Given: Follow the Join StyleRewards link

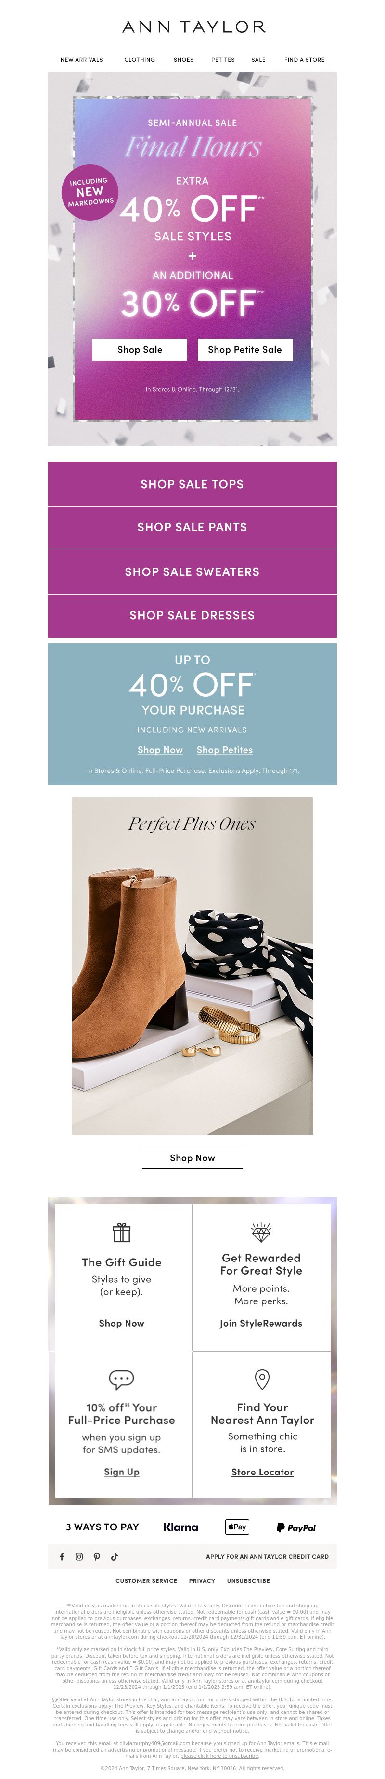Looking at the screenshot, I should [261, 1323].
